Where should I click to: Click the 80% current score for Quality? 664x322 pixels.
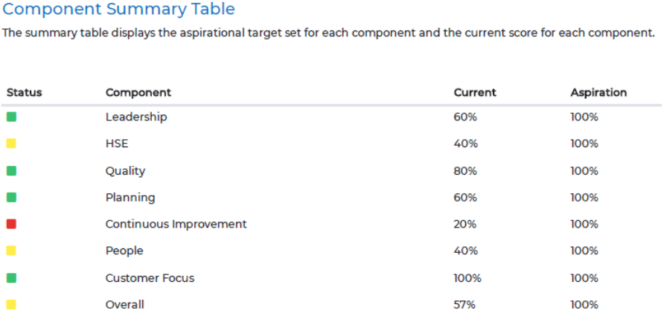tap(465, 171)
